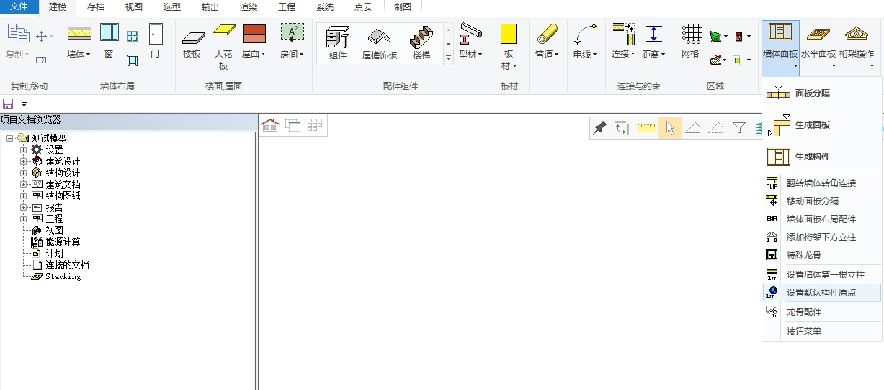
Task: Open the 文件 file menu
Action: coord(19,6)
